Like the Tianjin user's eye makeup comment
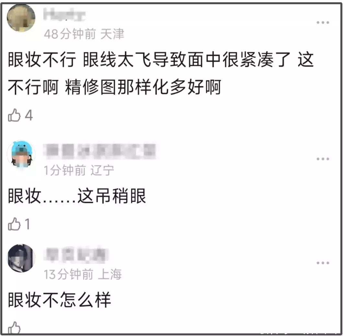Viewport: 343px width, 336px height. click(14, 115)
